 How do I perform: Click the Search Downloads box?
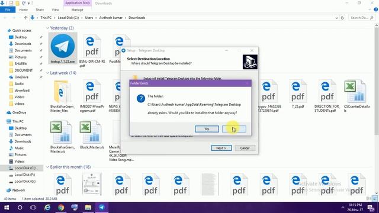tap(361, 18)
